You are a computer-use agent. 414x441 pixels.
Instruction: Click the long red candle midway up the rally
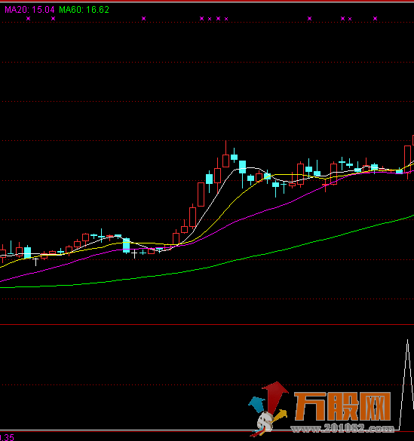coord(201,194)
